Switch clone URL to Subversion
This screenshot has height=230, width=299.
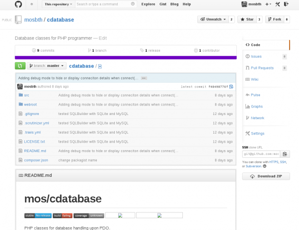coord(253,166)
